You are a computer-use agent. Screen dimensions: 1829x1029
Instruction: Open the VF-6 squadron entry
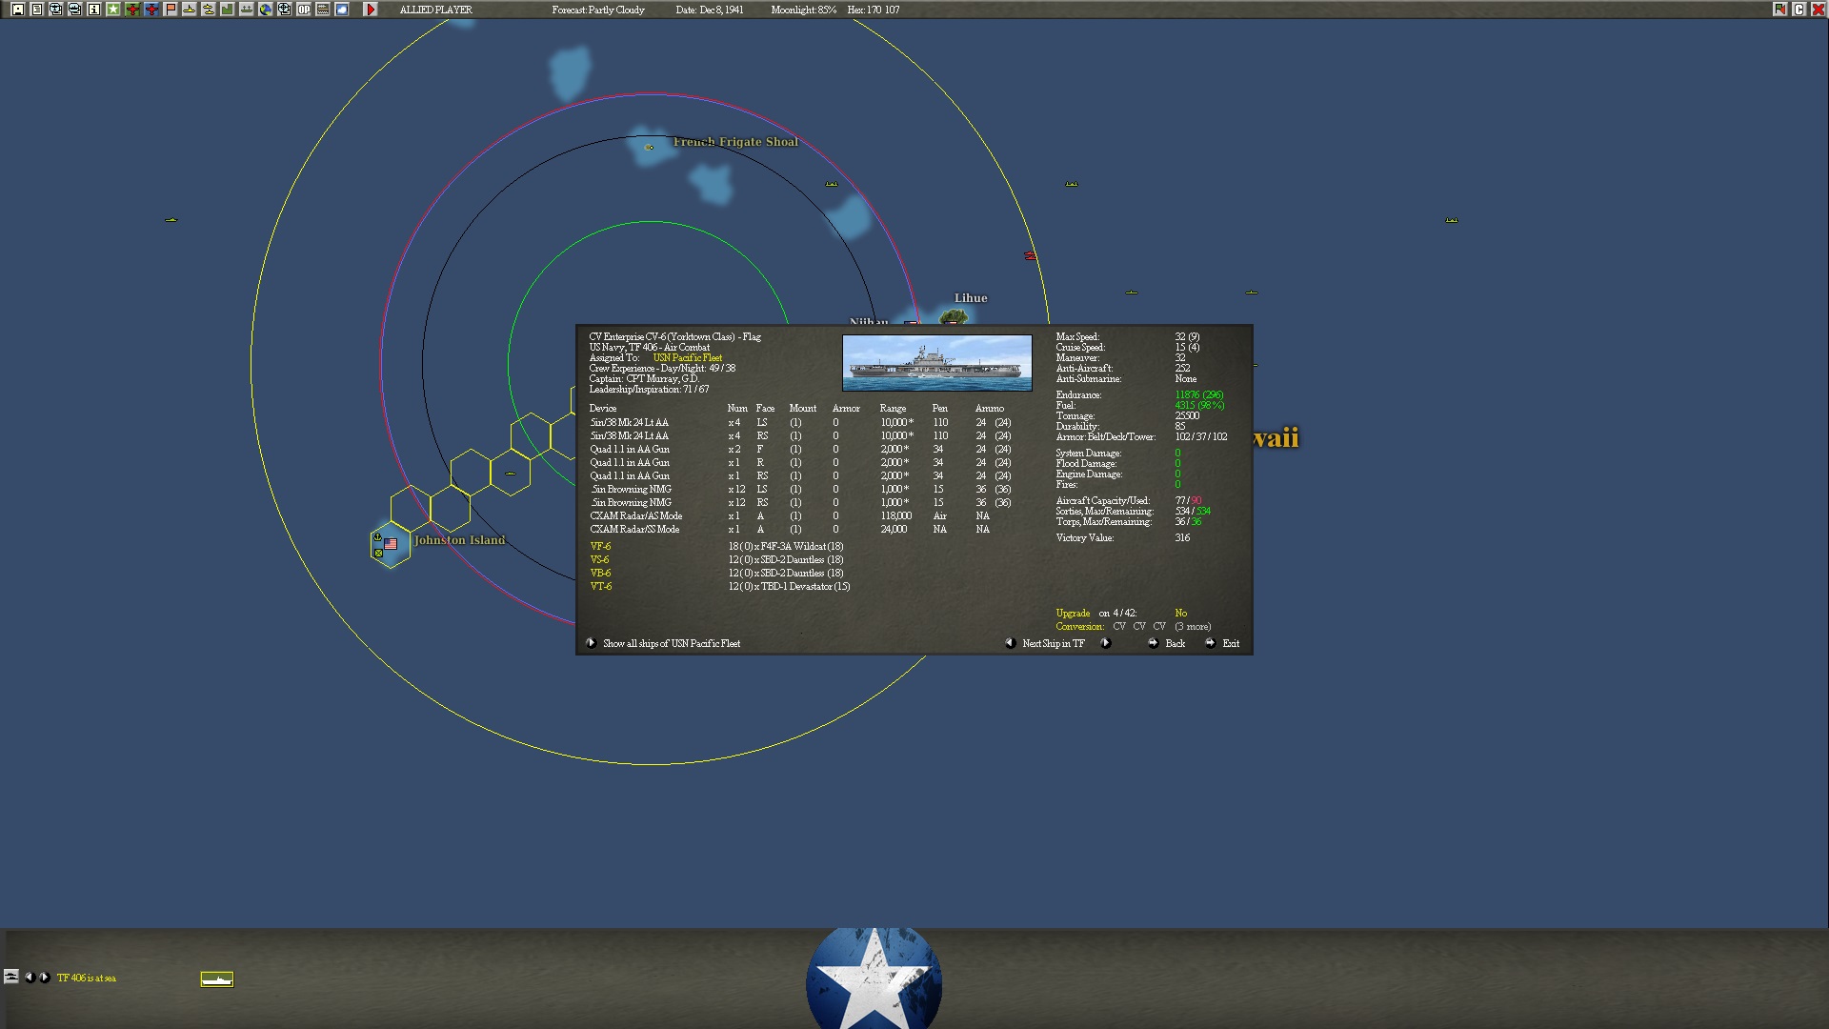click(600, 547)
